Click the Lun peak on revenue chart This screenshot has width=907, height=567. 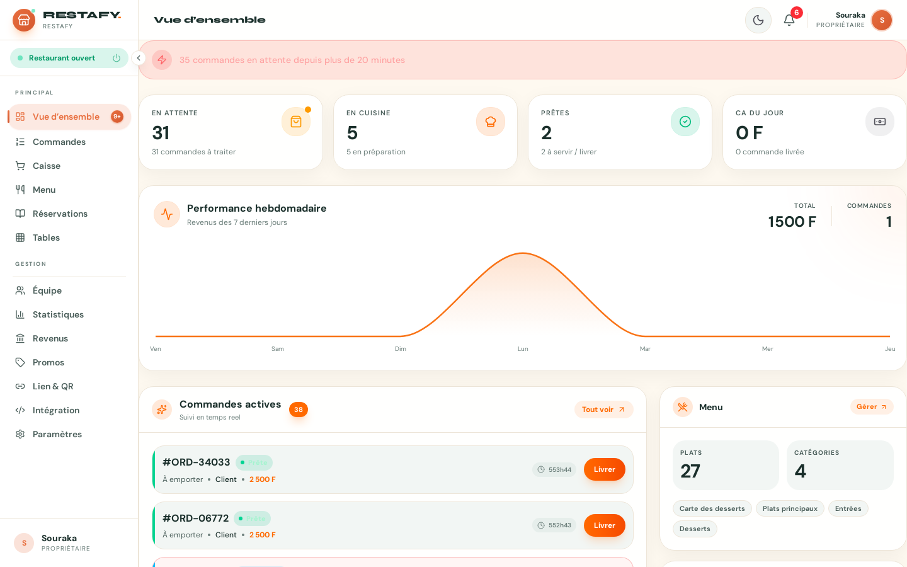coord(523,253)
